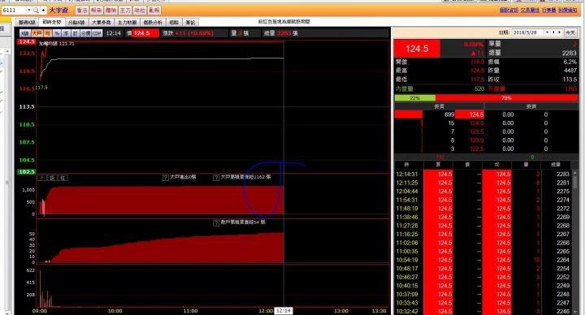Go to previous date with left arrow
This screenshot has width=585, height=315.
click(553, 32)
